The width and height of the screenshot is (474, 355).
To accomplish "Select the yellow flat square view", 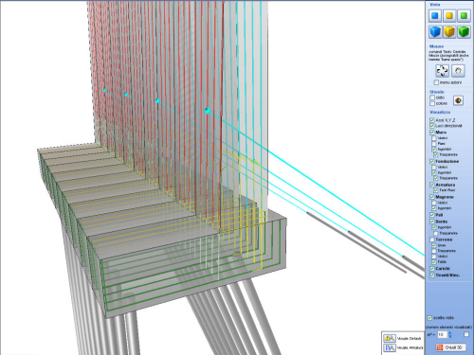I will click(x=449, y=16).
